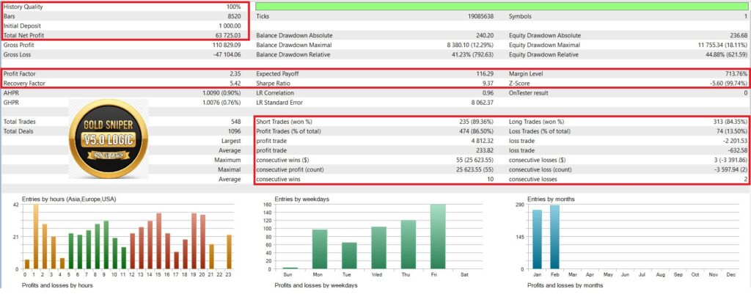
Task: Click the Tuesday bar in weekdays chart
Action: (x=349, y=255)
